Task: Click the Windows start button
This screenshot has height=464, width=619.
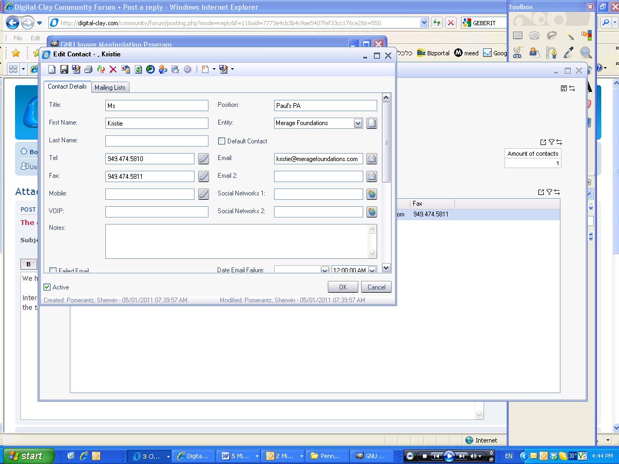Action: 27,456
